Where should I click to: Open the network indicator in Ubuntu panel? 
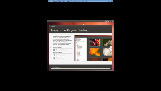tap(108, 21)
